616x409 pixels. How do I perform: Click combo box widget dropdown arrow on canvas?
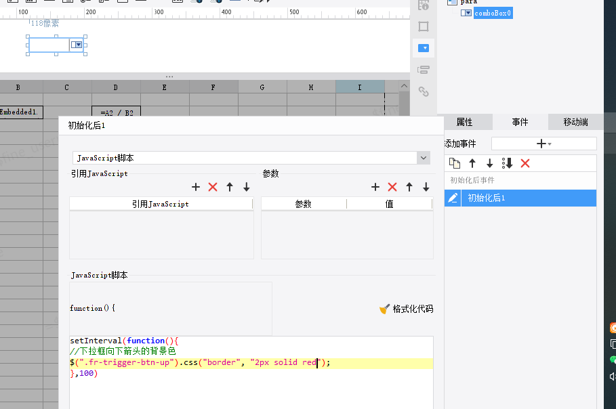[x=77, y=45]
